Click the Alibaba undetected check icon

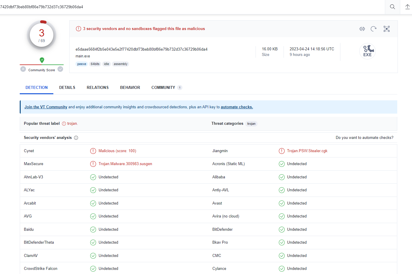pyautogui.click(x=282, y=177)
